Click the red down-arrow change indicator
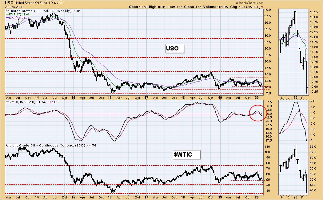The image size is (323, 200). (262, 7)
